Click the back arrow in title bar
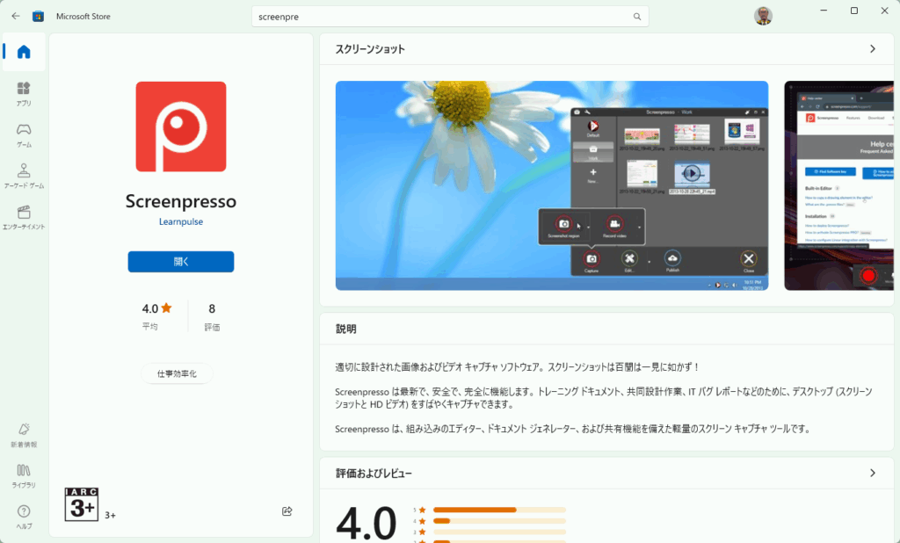900x543 pixels. [x=16, y=16]
